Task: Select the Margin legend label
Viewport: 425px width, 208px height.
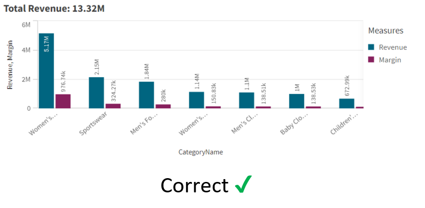Action: tap(390, 60)
